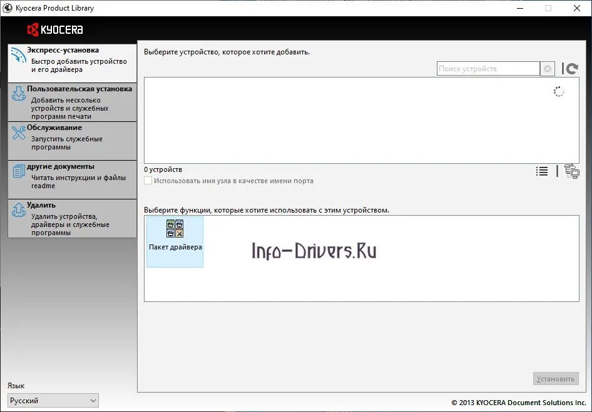
Task: Click the Установить button
Action: tap(556, 379)
